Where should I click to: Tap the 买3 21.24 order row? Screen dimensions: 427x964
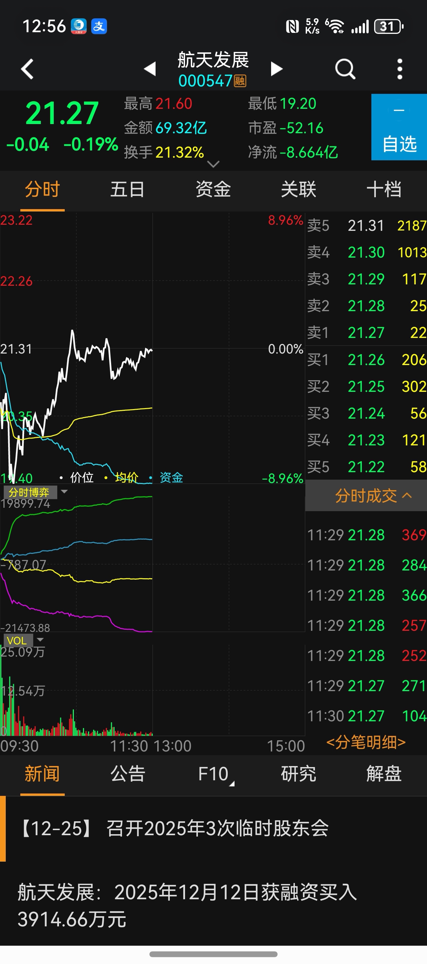coord(366,413)
